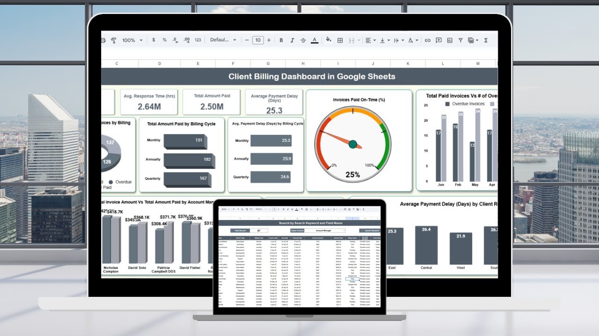Click the Client Billing Dashboard title banner
599x336 pixels.
299,77
